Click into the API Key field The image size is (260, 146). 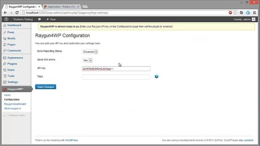pyautogui.click(x=116, y=69)
